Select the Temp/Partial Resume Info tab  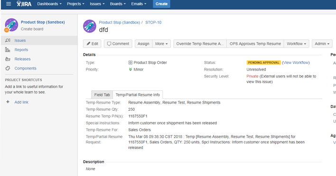pos(138,95)
